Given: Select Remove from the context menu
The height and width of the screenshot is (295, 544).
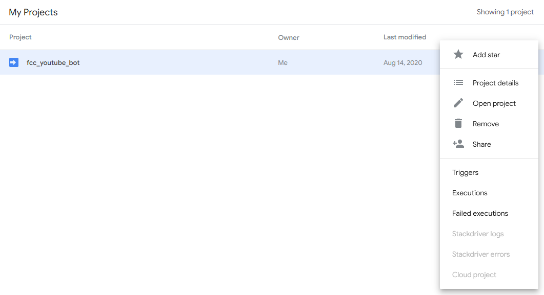Looking at the screenshot, I should point(489,124).
